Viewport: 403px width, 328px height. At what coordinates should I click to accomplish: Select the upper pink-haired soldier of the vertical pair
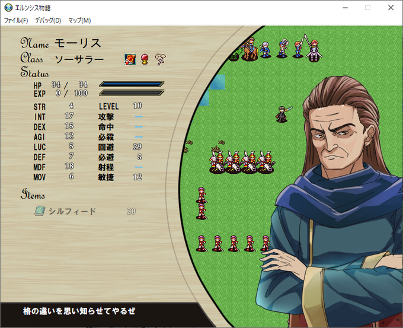(201, 195)
